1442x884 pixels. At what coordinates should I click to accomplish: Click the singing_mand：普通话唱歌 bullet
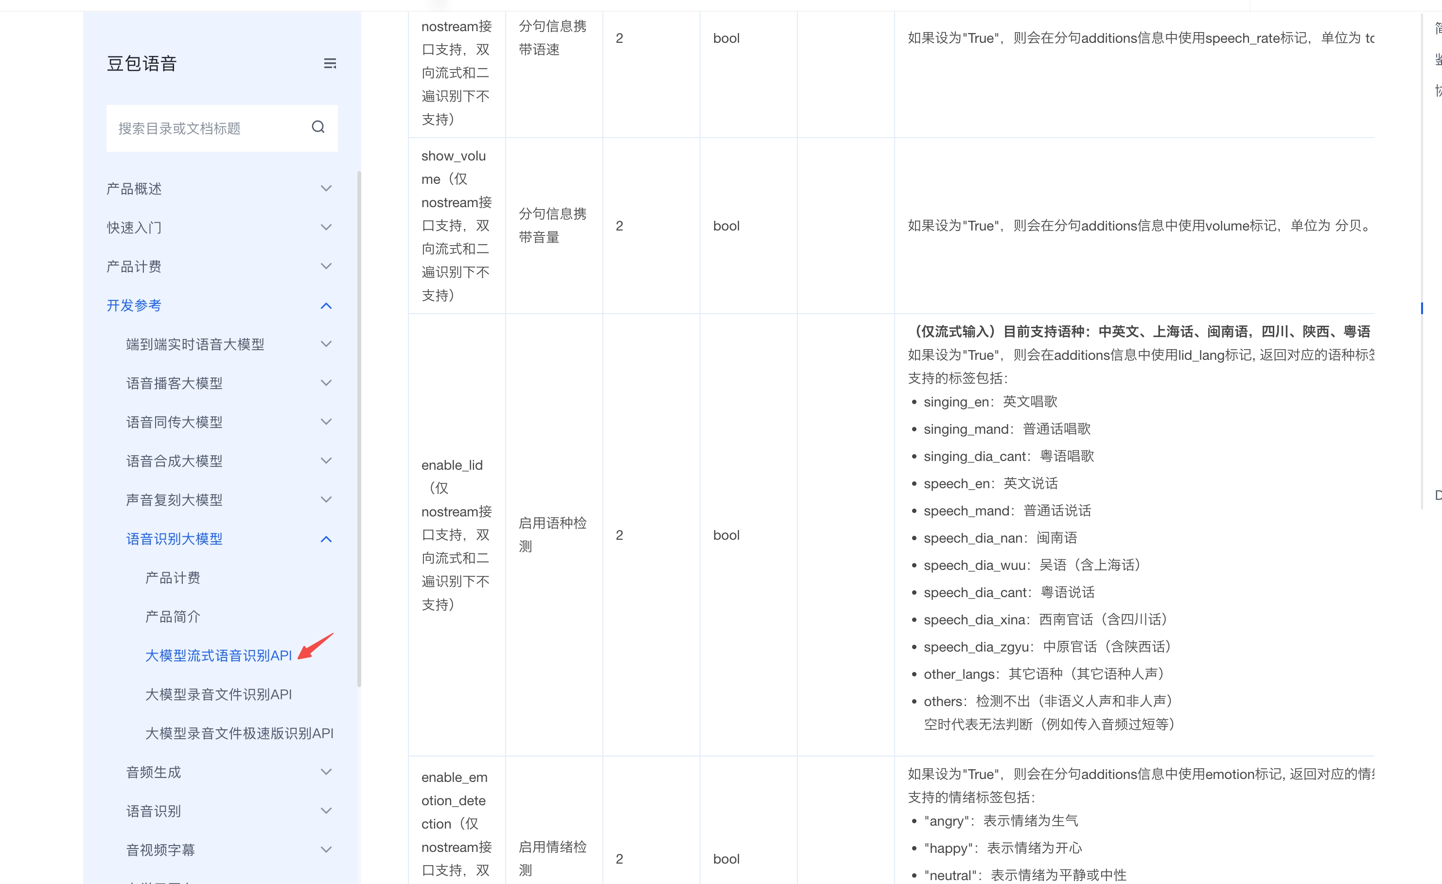(x=1007, y=429)
